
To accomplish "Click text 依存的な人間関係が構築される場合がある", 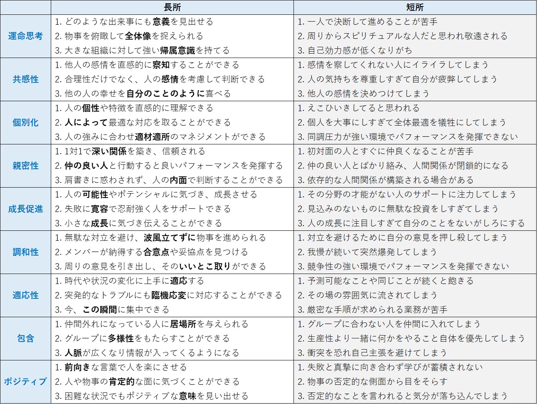I will coord(390,180).
